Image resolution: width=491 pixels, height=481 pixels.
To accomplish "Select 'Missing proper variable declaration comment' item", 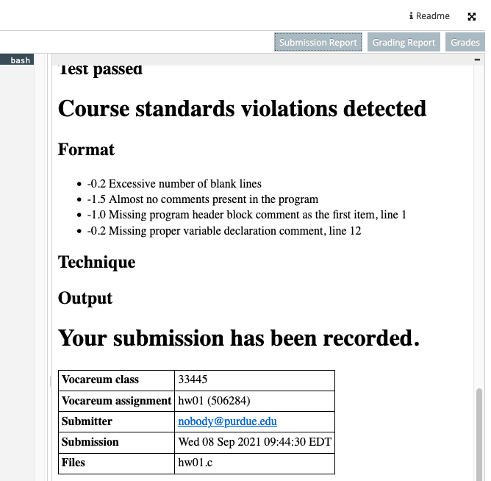I will tap(224, 231).
